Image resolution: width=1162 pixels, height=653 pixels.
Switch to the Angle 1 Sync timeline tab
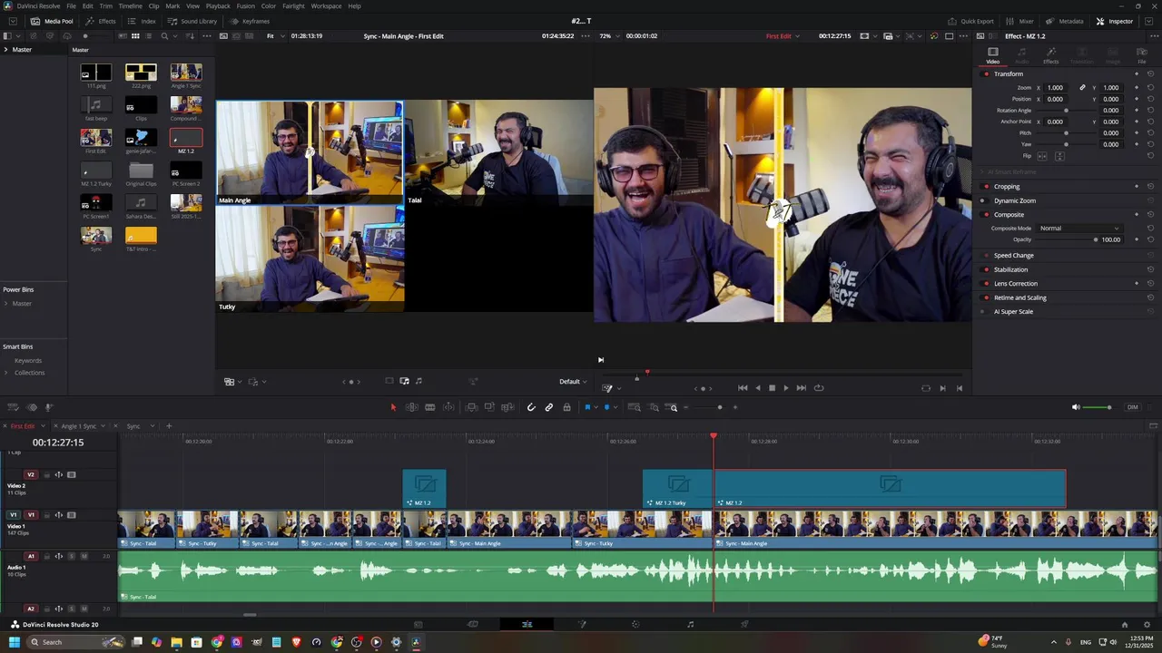click(78, 426)
